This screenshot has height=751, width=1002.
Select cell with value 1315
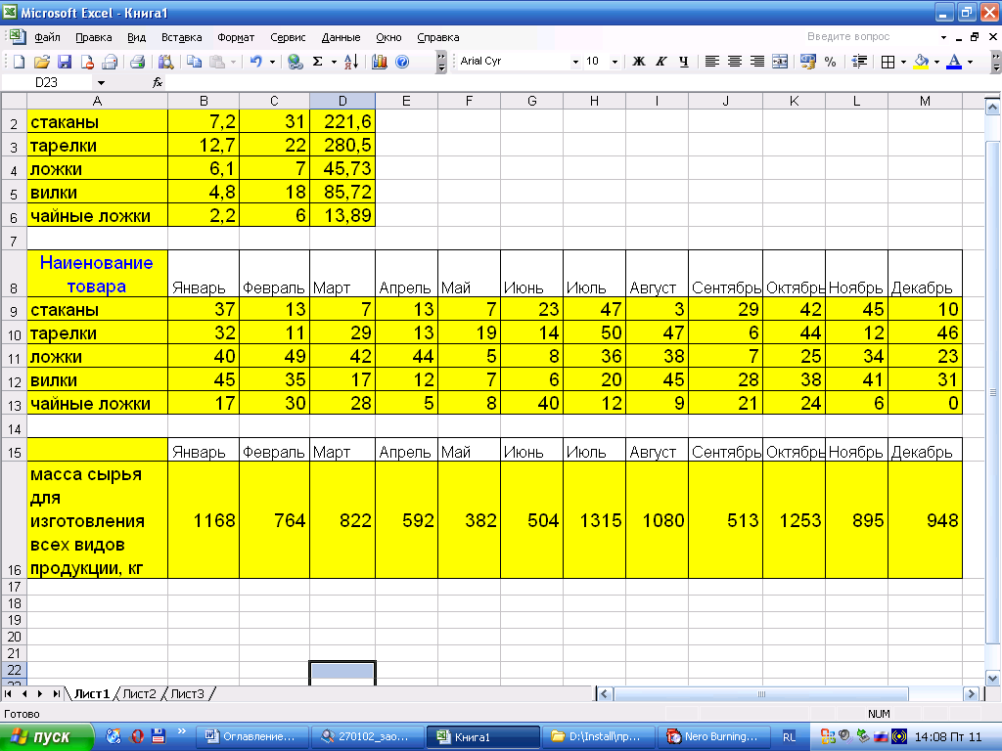(594, 520)
